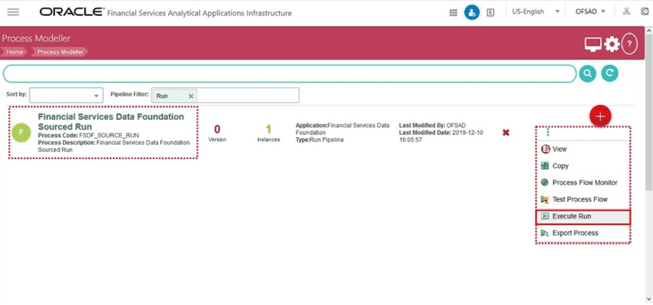Open the settings gear in banner

[612, 44]
